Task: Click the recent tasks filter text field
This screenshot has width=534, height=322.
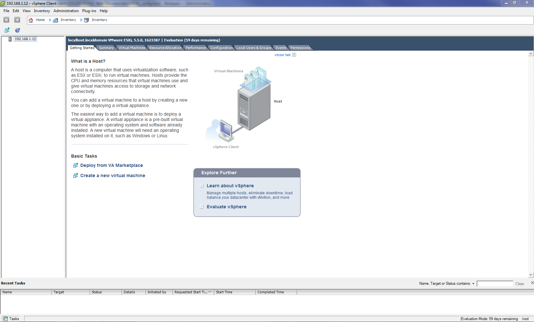Action: coord(495,283)
